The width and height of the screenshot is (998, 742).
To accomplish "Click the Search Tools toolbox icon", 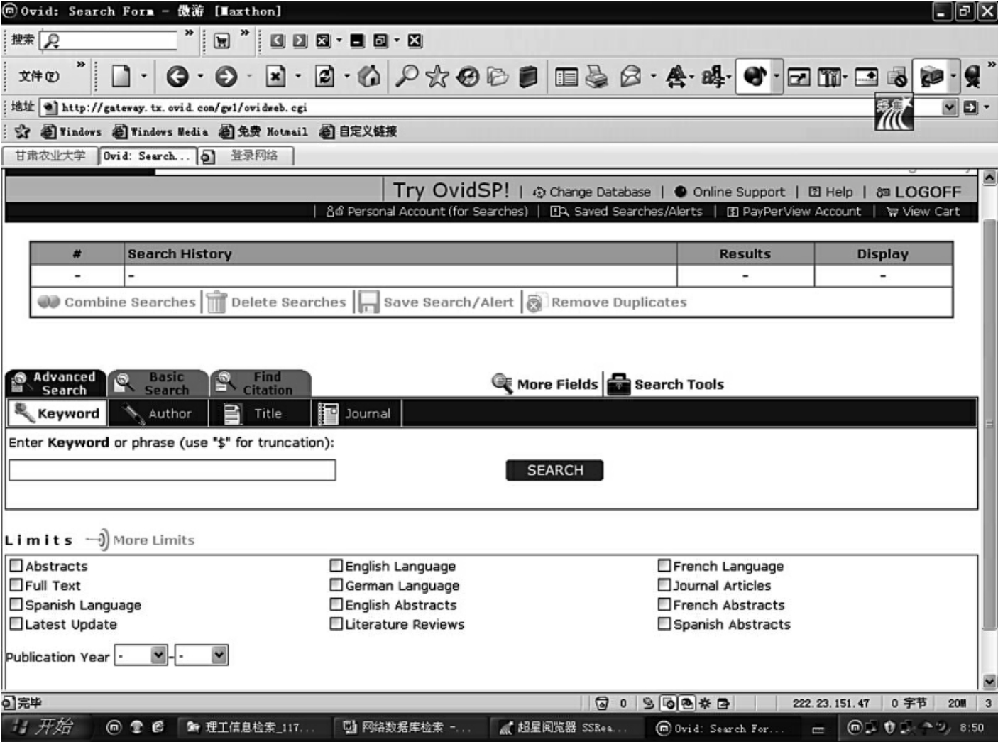I will click(x=619, y=383).
